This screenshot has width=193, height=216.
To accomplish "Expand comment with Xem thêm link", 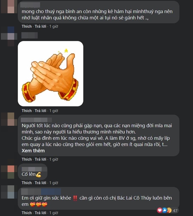I will (33, 150).
